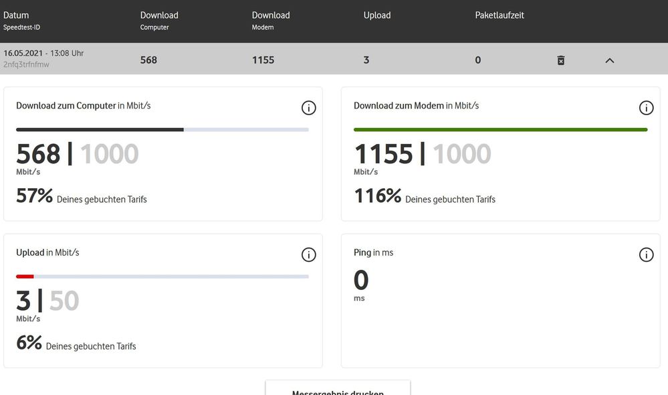Click the 16.05.2021 - 13:08 Uhr row date
The image size is (668, 395).
point(43,53)
